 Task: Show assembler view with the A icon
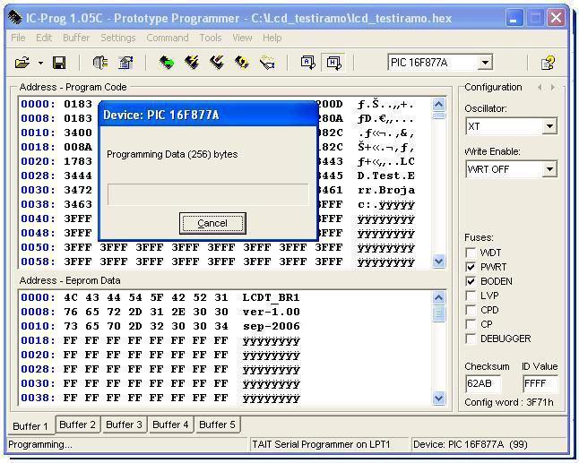[307, 63]
